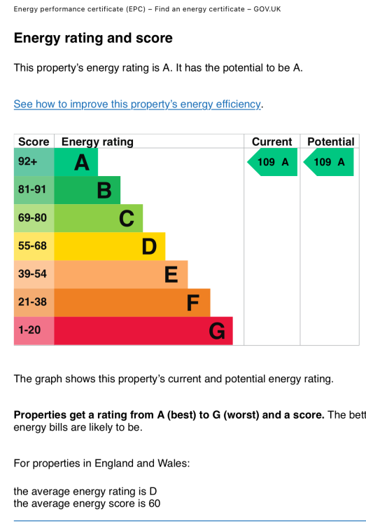This screenshot has width=366, height=526.
Task: Click the 39-54 score cell
Action: (34, 274)
